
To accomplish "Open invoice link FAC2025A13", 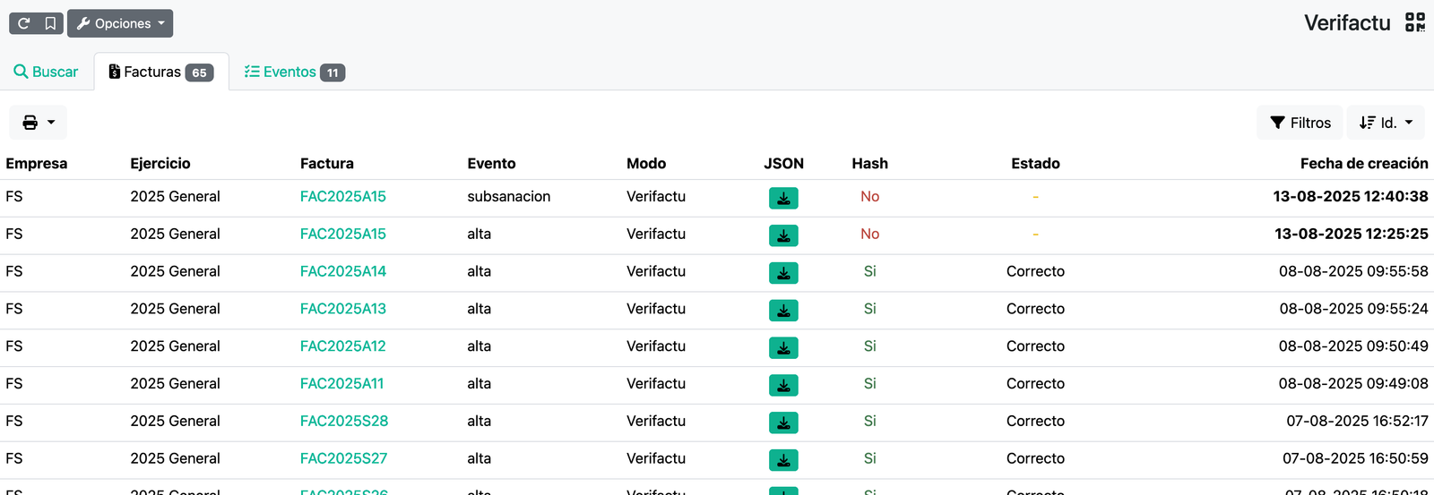I will [343, 309].
